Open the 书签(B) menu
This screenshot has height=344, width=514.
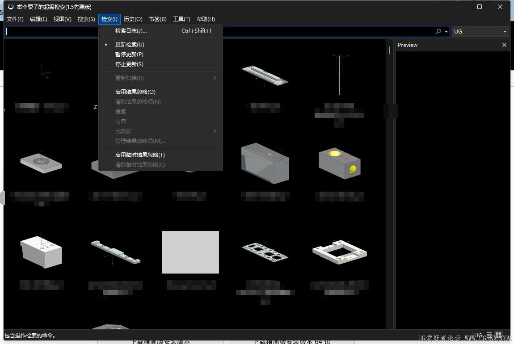[158, 19]
